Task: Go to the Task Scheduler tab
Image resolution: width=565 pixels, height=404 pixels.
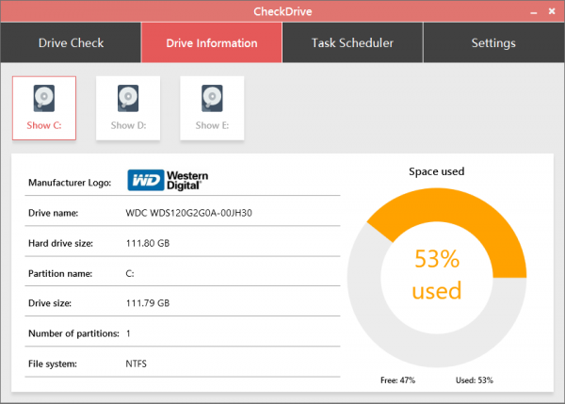Action: 352,43
